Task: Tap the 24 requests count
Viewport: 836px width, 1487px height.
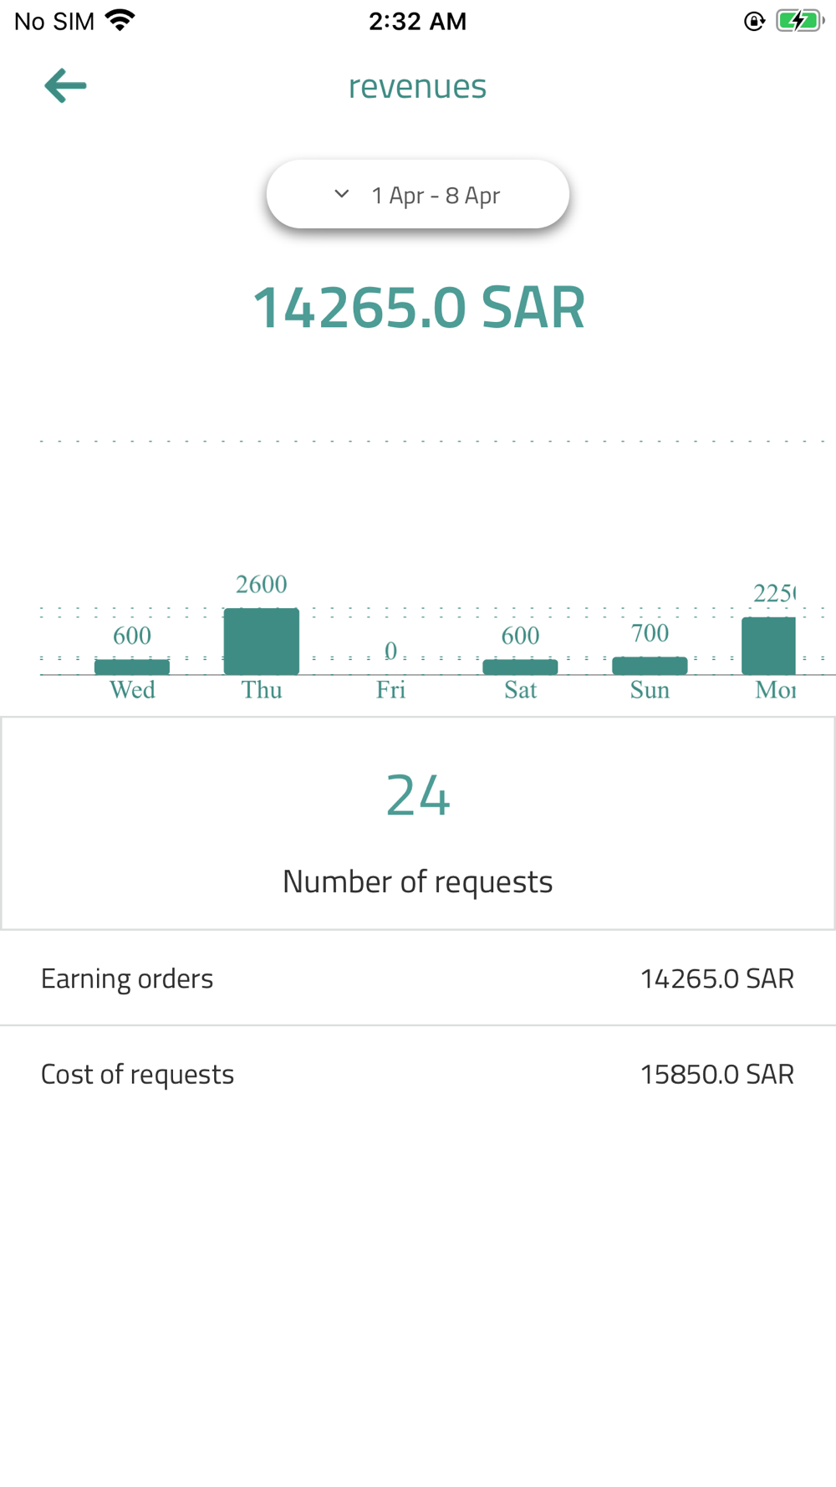Action: [418, 795]
